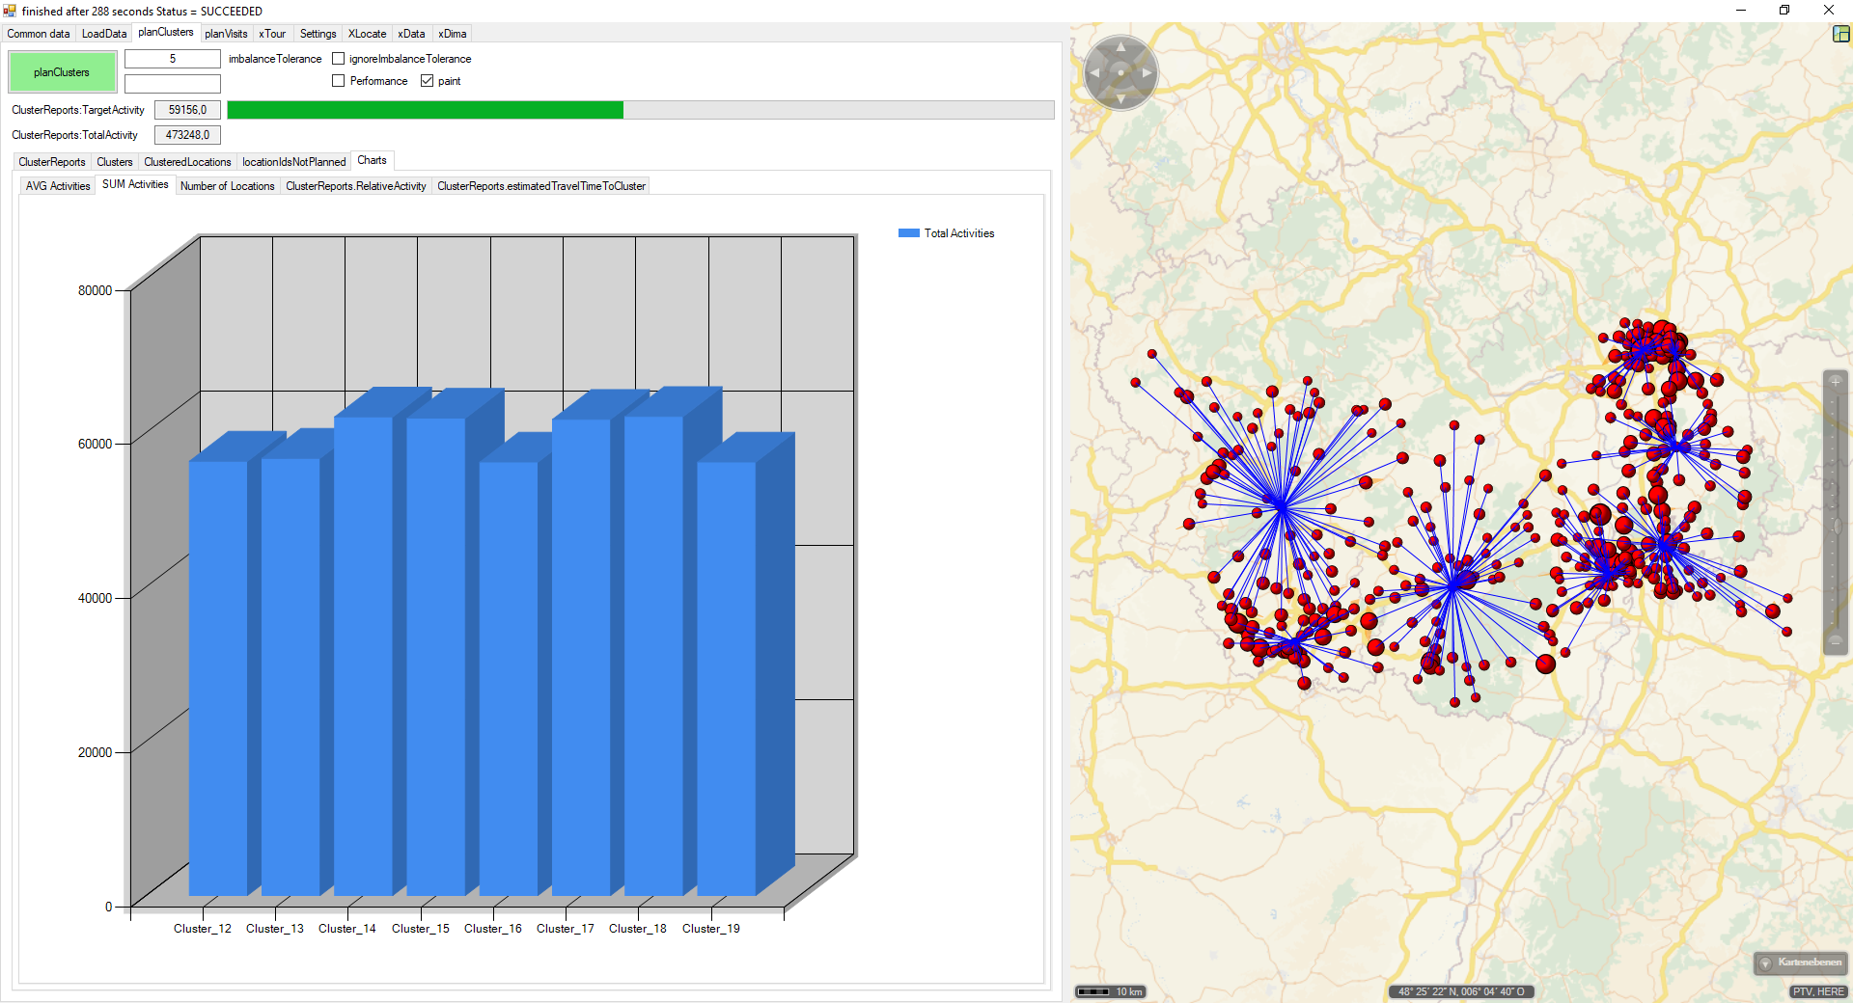Viewport: 1853px width, 1003px height.
Task: Switch to the planVisits tab
Action: [x=226, y=34]
